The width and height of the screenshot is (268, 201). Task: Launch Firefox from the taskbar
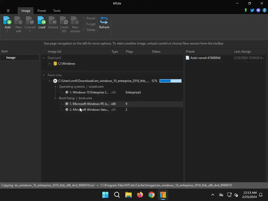(x=140, y=195)
